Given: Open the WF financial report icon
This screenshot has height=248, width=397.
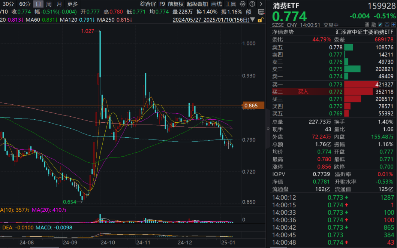Looking at the screenshot, I should coord(262,12).
